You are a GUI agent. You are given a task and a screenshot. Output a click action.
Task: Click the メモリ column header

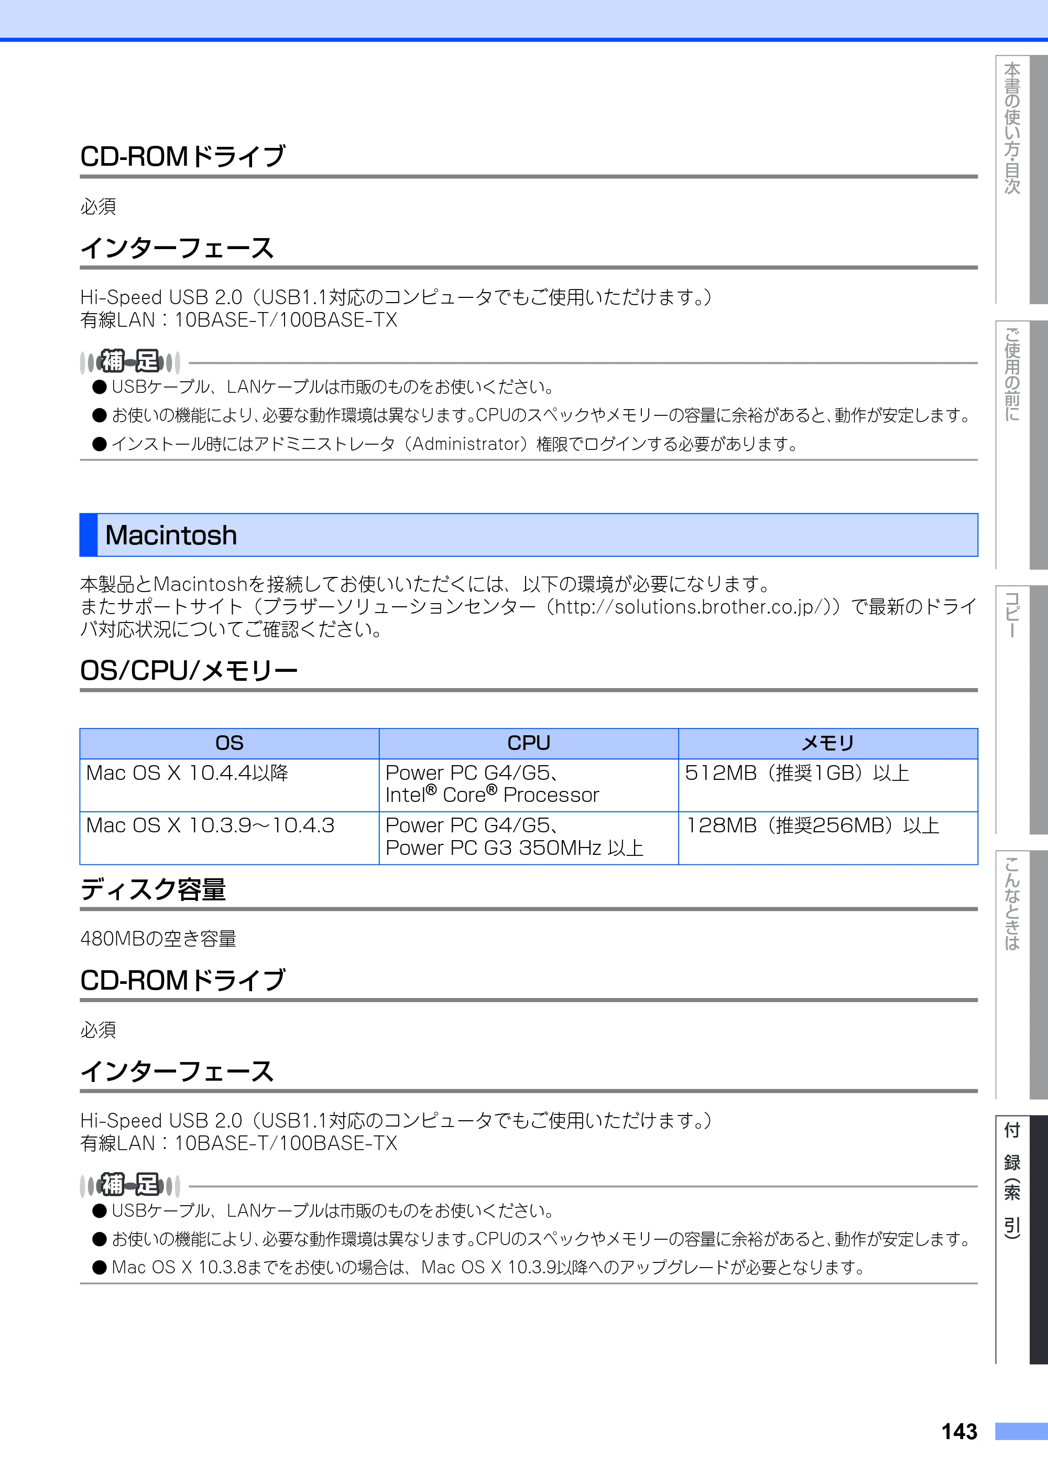828,743
